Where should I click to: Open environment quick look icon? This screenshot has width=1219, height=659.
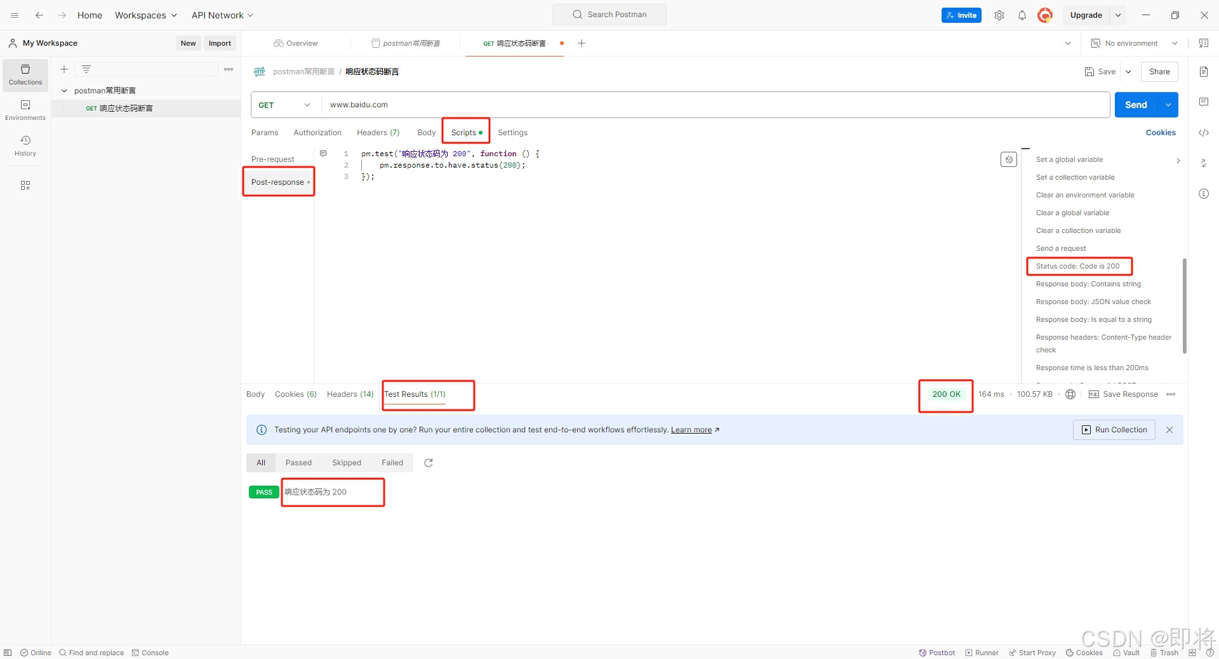(1204, 43)
